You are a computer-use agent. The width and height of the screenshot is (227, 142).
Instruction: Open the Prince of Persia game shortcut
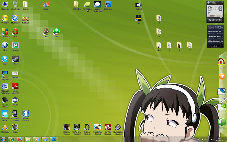(66, 129)
